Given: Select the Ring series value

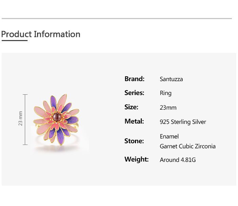Looking at the screenshot, I should click(x=166, y=93).
